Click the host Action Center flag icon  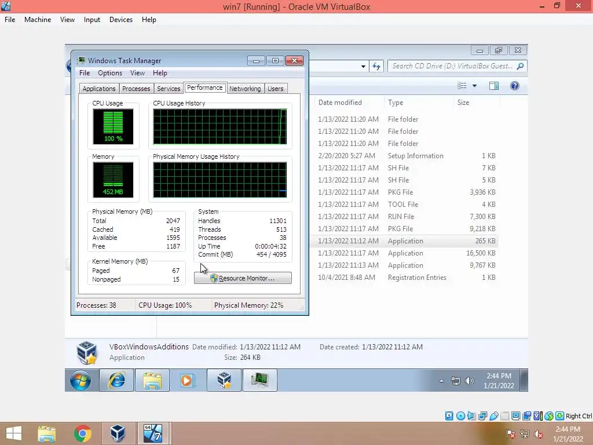(511, 434)
